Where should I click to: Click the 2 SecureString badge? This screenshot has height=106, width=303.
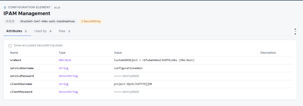click(91, 21)
